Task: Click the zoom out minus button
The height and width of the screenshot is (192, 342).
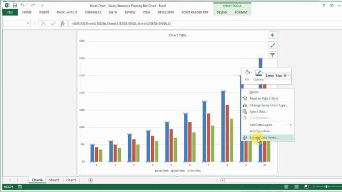Action: [x=314, y=187]
